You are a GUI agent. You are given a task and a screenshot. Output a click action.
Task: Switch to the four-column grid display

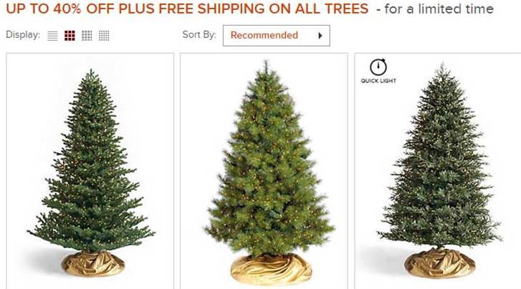point(87,36)
